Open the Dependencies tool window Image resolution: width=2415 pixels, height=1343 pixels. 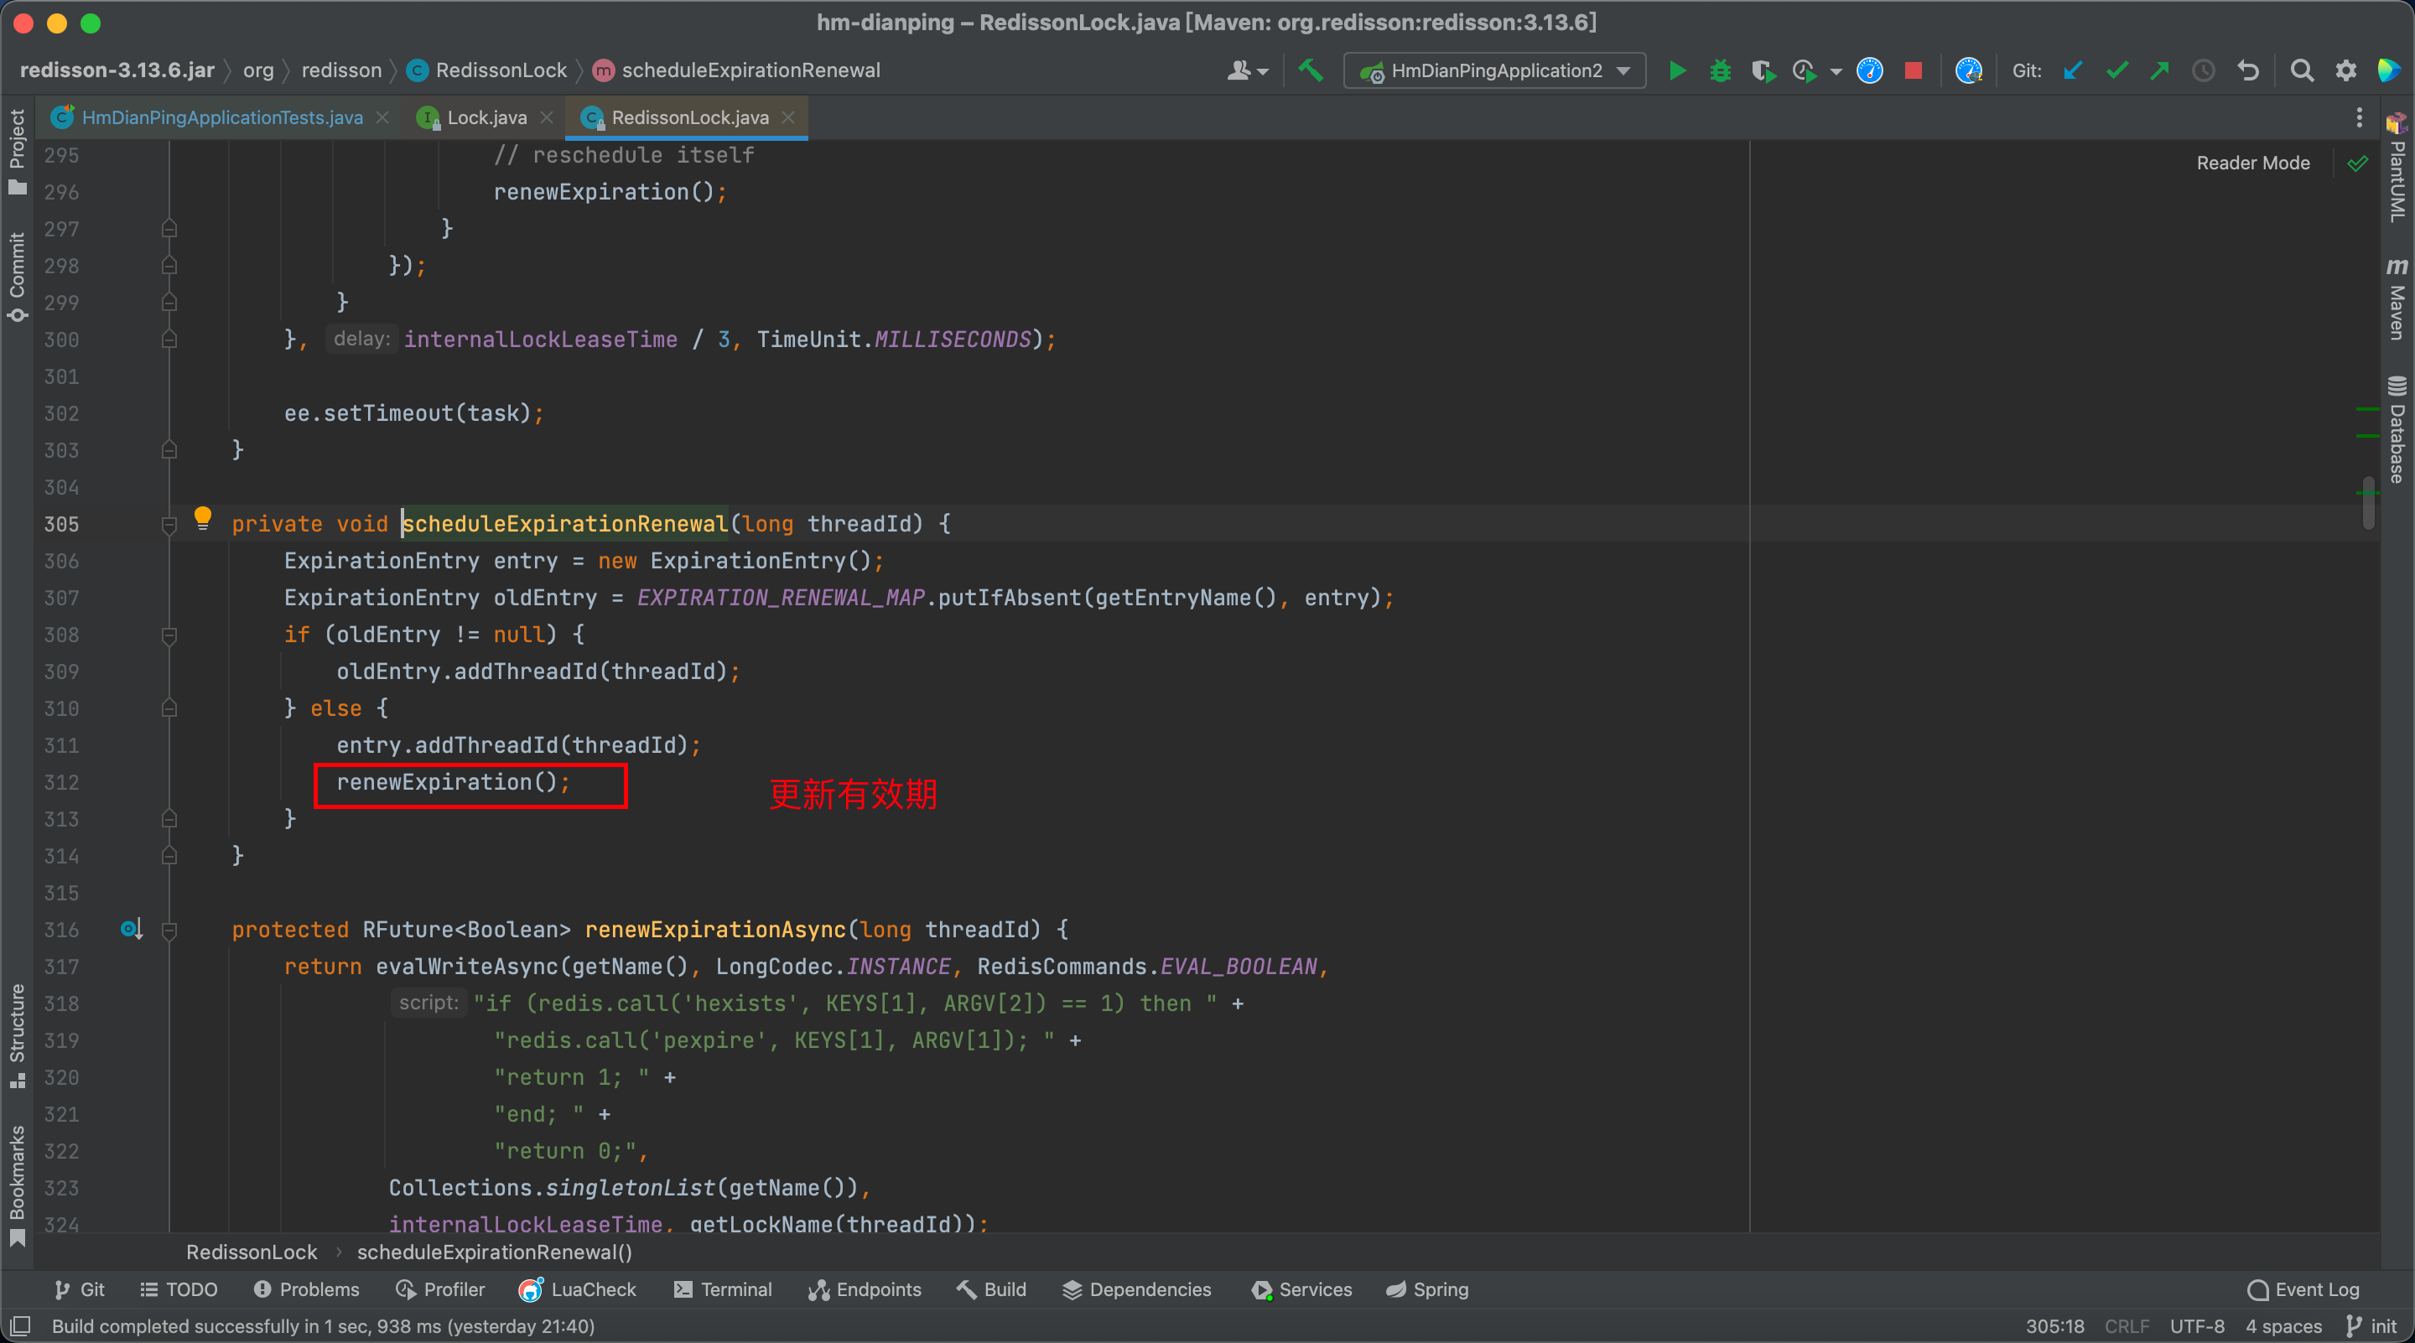coord(1137,1289)
